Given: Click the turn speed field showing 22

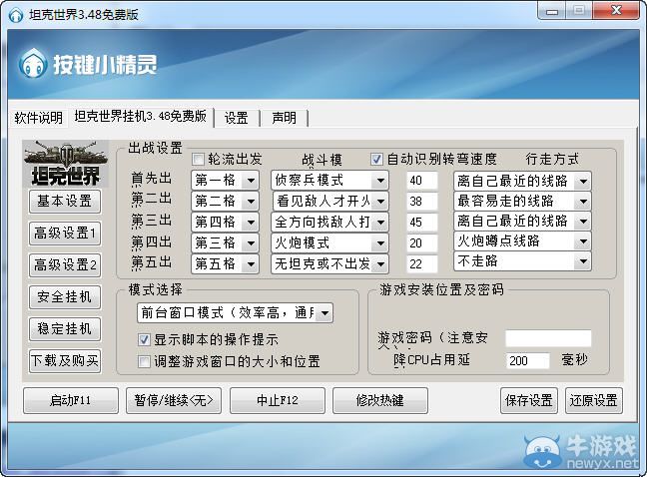Looking at the screenshot, I should pyautogui.click(x=421, y=263).
